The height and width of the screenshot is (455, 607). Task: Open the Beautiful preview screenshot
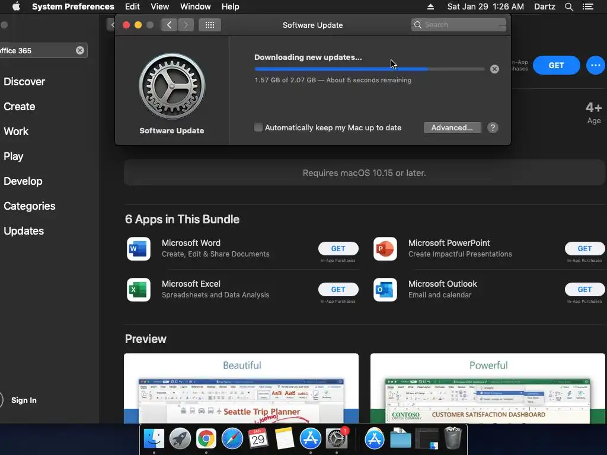click(x=241, y=388)
